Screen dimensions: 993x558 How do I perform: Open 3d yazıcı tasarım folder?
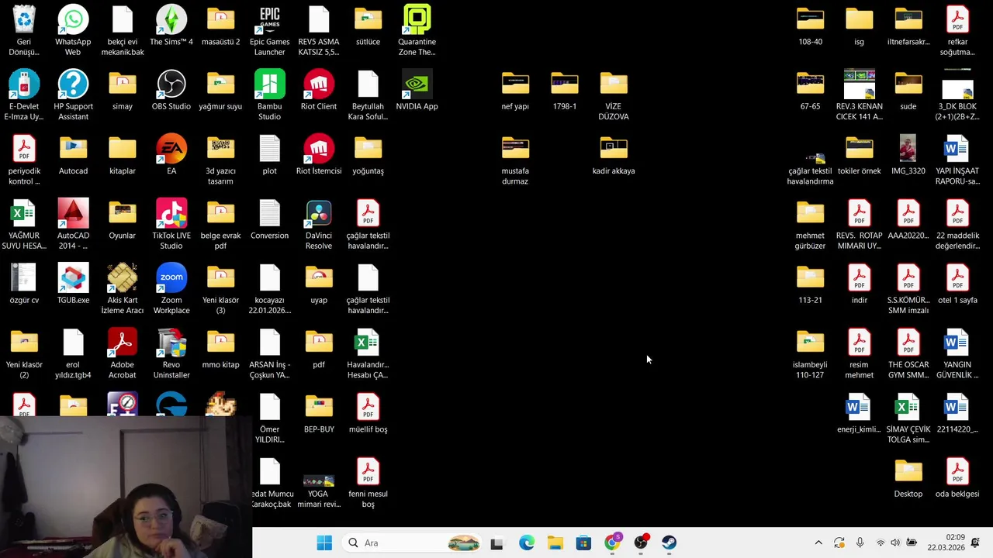click(220, 148)
